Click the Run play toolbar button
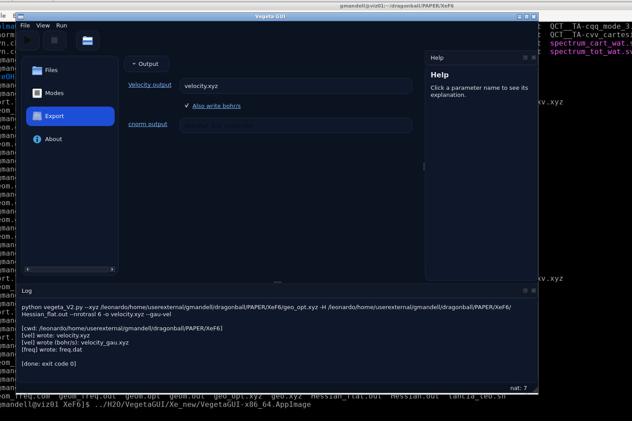The image size is (632, 421). 27,40
